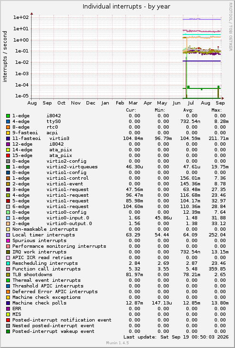Click the blue swatch beside 4-edge ttyS0

8,122
